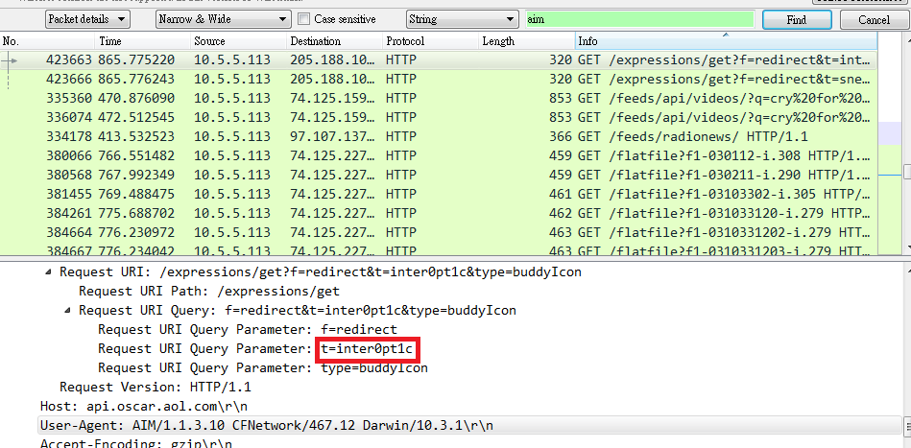Image resolution: width=911 pixels, height=448 pixels.
Task: Click the 472.512545 time cell
Action: tap(136, 117)
